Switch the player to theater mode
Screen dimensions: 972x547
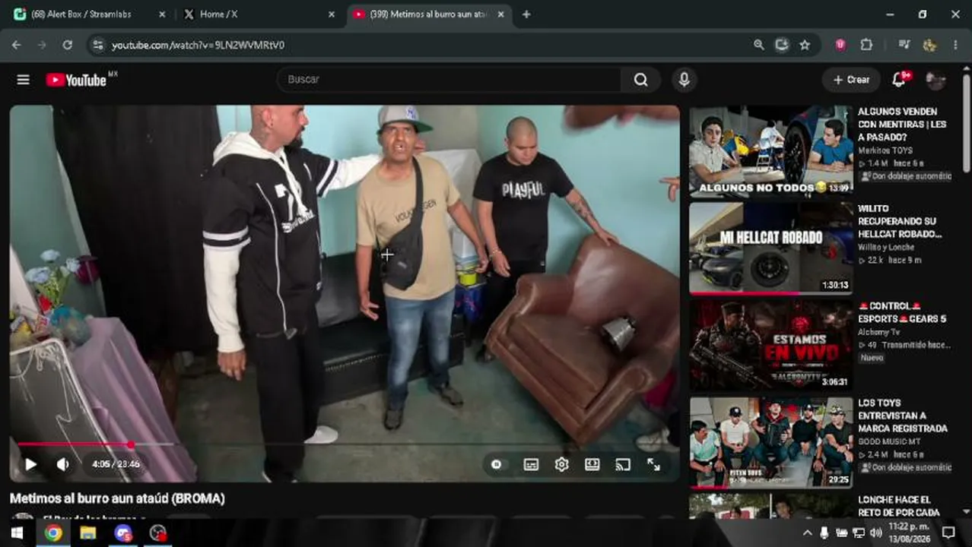pyautogui.click(x=592, y=464)
